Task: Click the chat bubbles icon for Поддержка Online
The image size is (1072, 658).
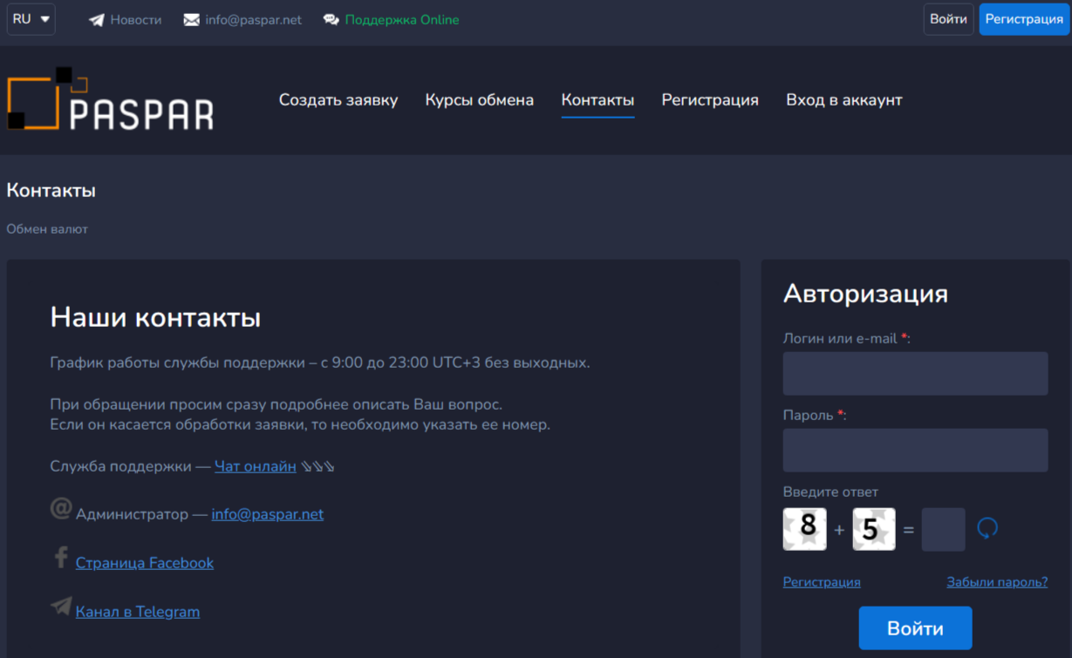Action: pos(331,20)
